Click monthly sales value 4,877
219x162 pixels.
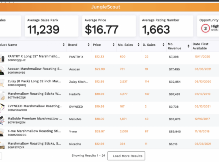tap(124, 94)
